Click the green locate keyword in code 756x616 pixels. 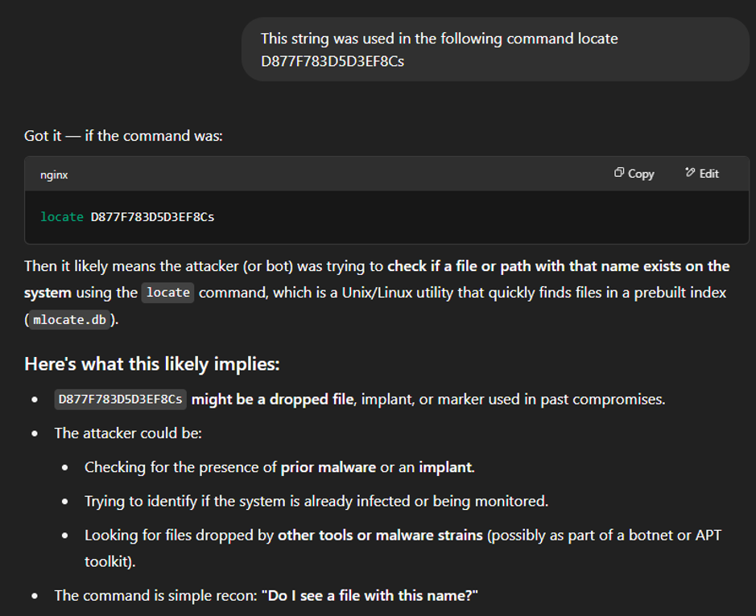[x=62, y=217]
